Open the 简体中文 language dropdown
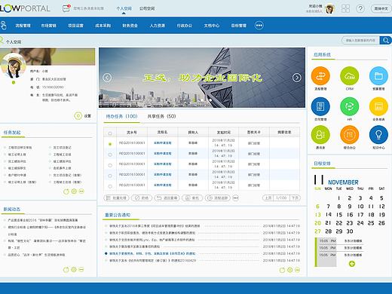This screenshot has width=392, height=294. coord(381,8)
